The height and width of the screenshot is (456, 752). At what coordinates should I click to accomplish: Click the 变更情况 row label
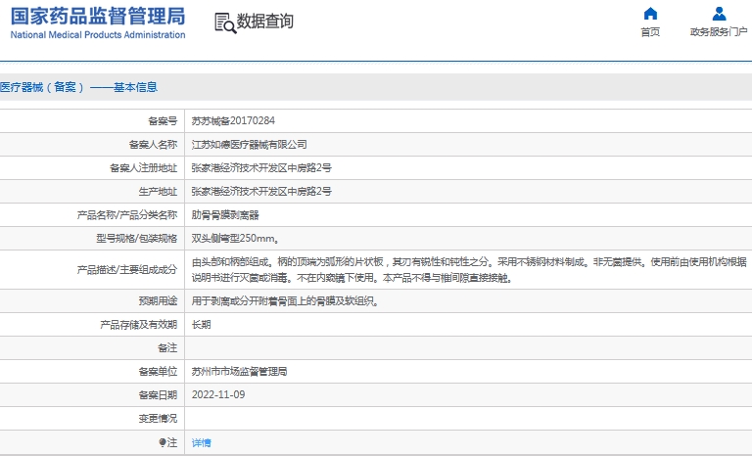[158, 419]
